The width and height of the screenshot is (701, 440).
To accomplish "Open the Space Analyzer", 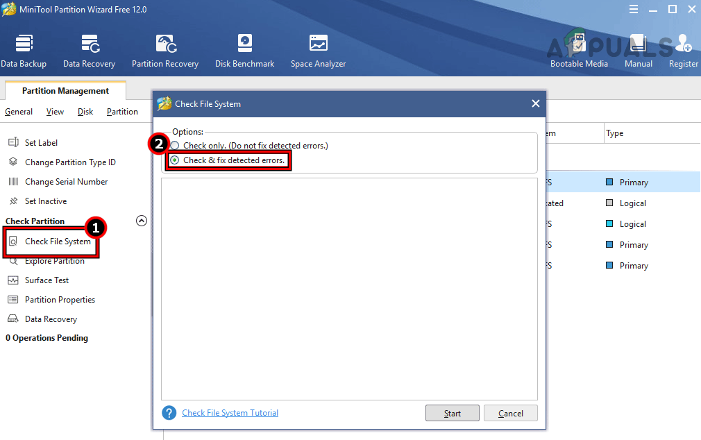I will (318, 49).
